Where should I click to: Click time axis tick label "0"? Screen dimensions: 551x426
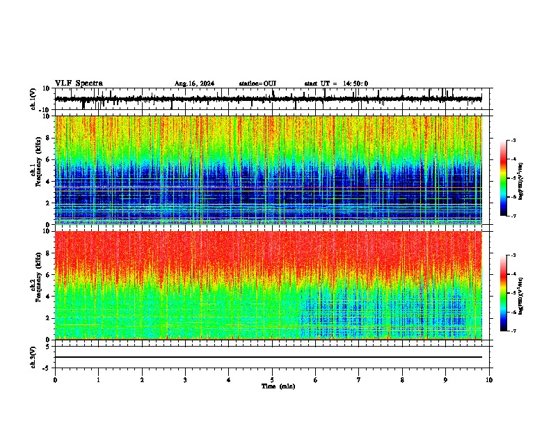pyautogui.click(x=55, y=380)
